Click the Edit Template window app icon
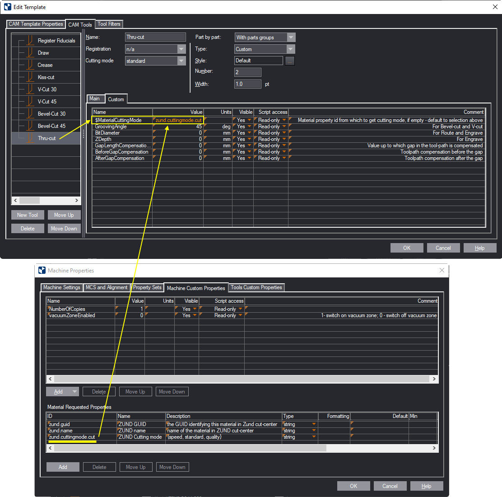502x497 pixels. [x=7, y=7]
